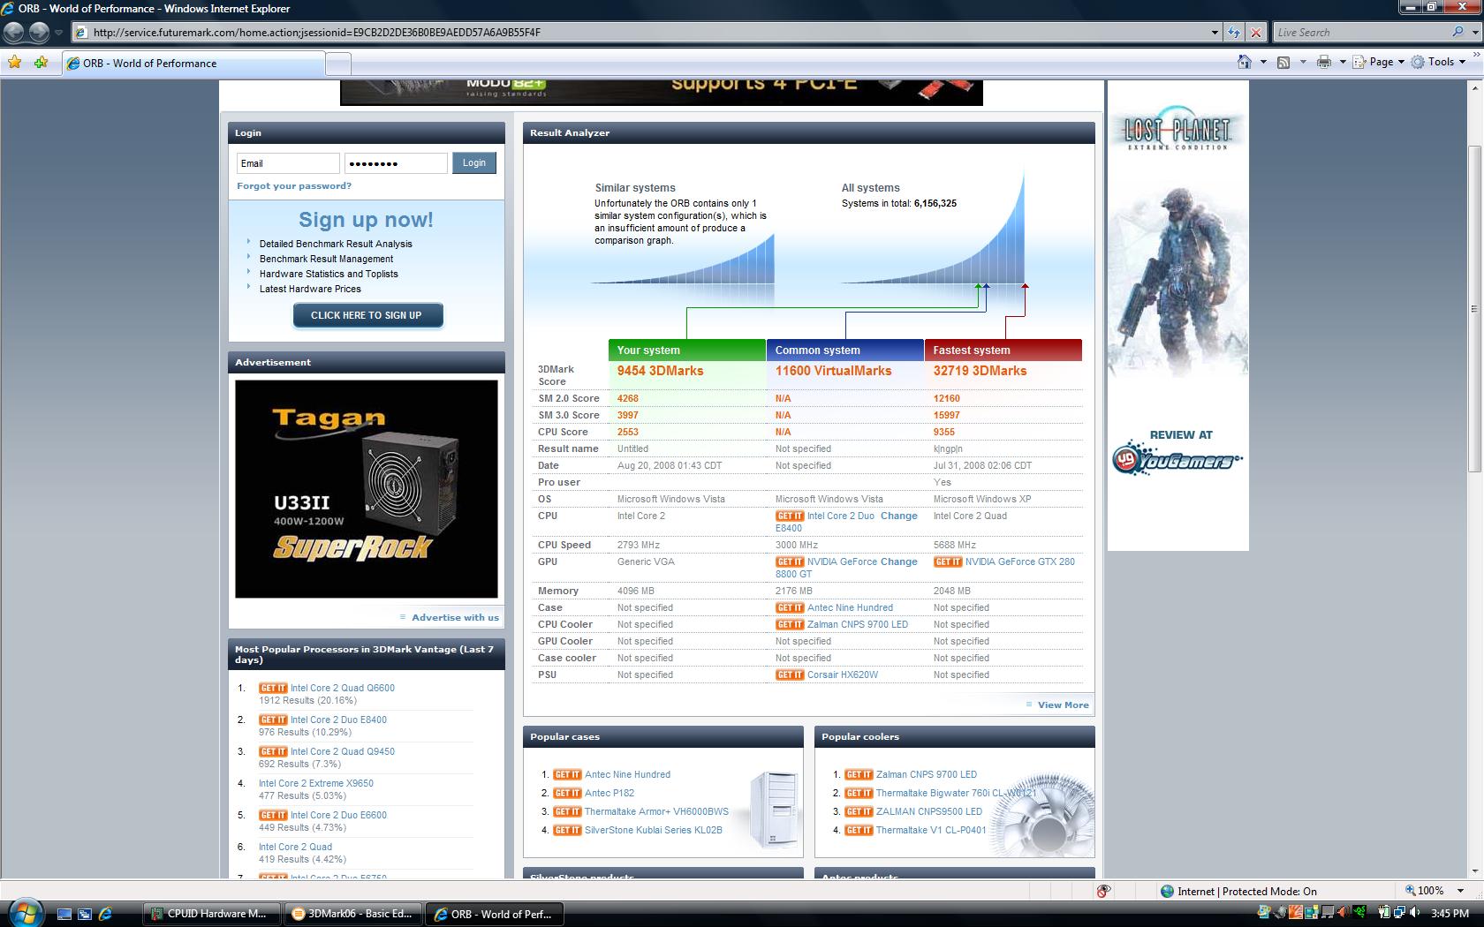Click the volume speaker tray icon

coord(1414,913)
